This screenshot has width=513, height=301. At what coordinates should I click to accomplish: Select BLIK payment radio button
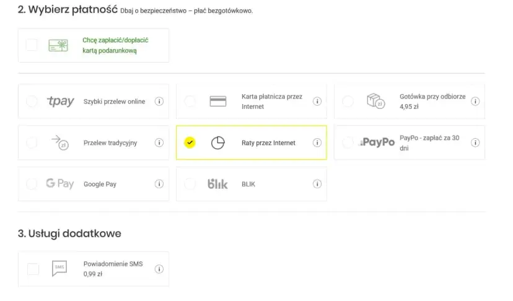coord(190,184)
